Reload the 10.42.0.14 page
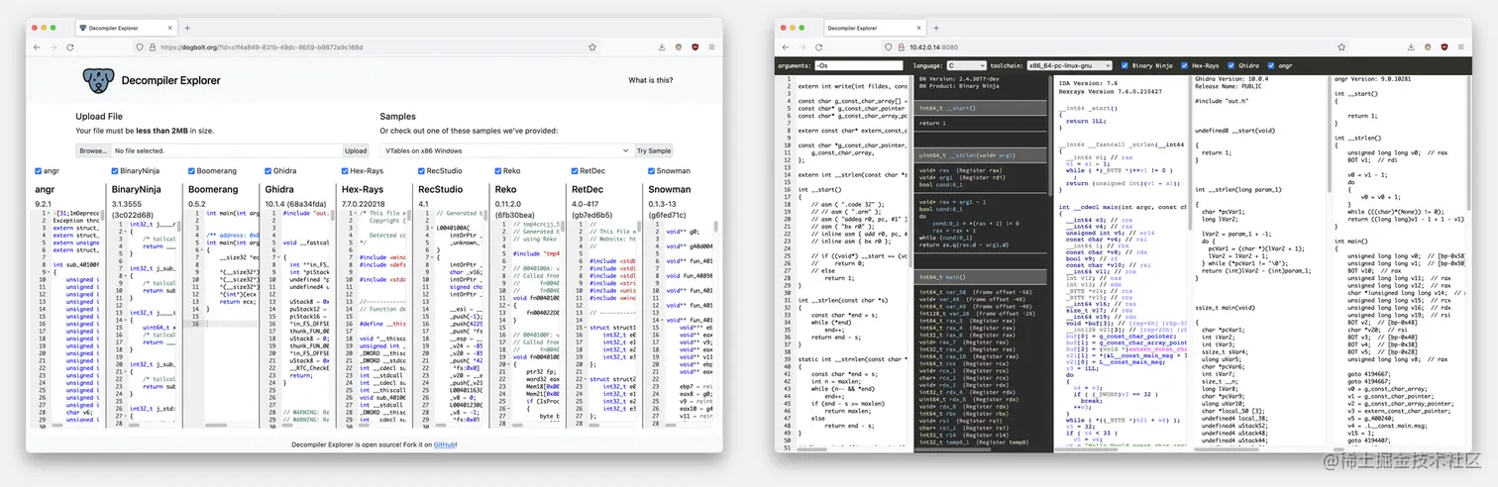Image resolution: width=1498 pixels, height=487 pixels. pyautogui.click(x=819, y=47)
